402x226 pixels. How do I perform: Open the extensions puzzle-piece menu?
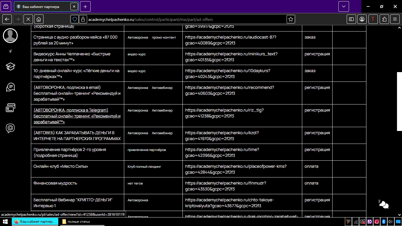(x=384, y=19)
